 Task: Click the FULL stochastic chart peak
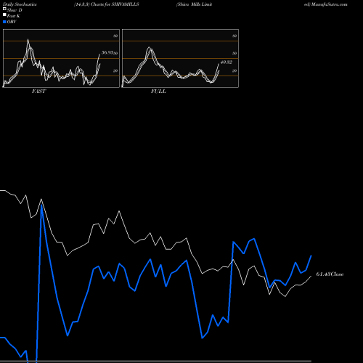pos(150,47)
